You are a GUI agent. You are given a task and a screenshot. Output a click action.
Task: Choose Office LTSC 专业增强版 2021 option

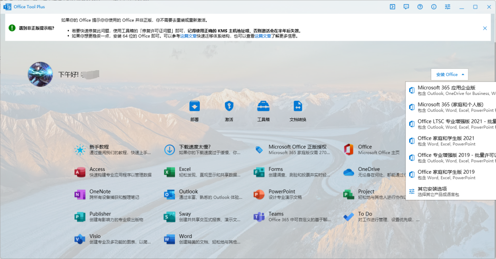tap(451, 124)
